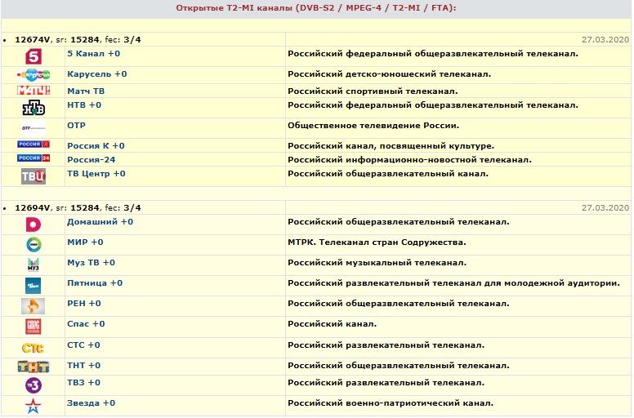Click Пятница description mentioning молодежной аудитории
634x418 pixels.
pyautogui.click(x=453, y=283)
